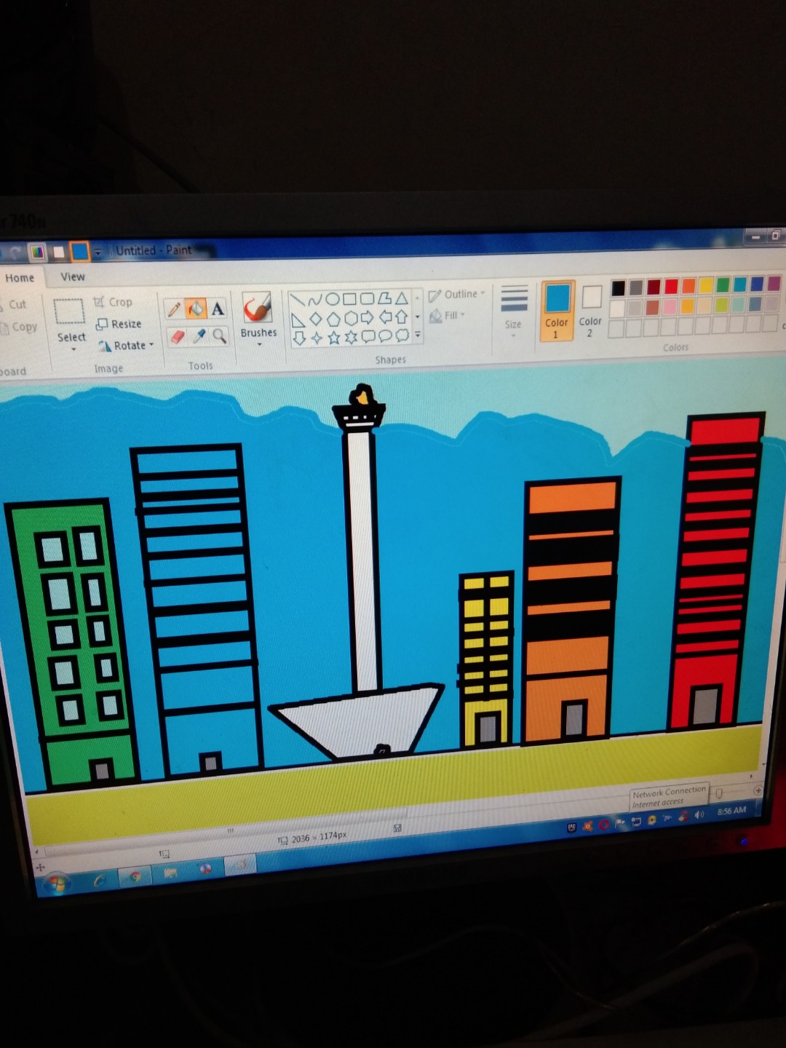The image size is (786, 1048).
Task: Choose the Right arrow shape
Action: point(367,317)
